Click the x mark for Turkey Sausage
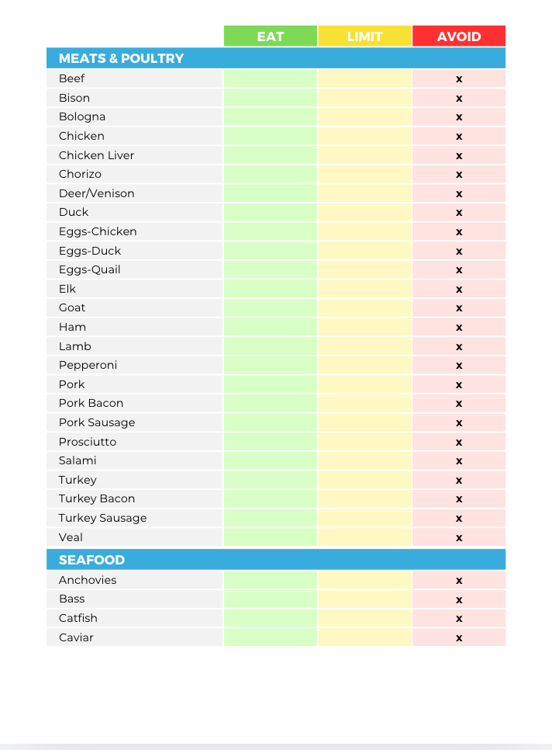The image size is (552, 750). pyautogui.click(x=459, y=519)
